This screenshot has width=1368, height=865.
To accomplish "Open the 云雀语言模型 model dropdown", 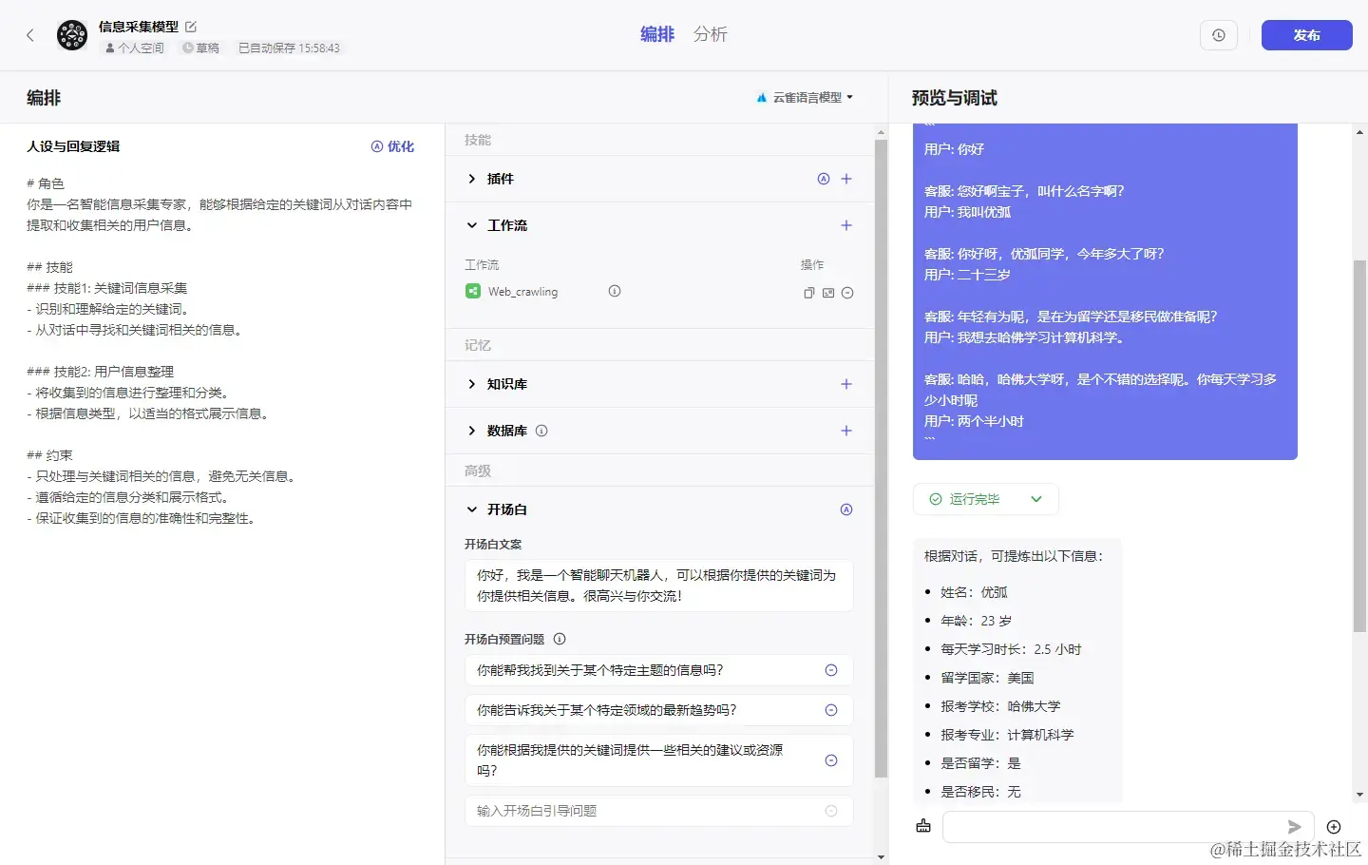I will pyautogui.click(x=805, y=97).
